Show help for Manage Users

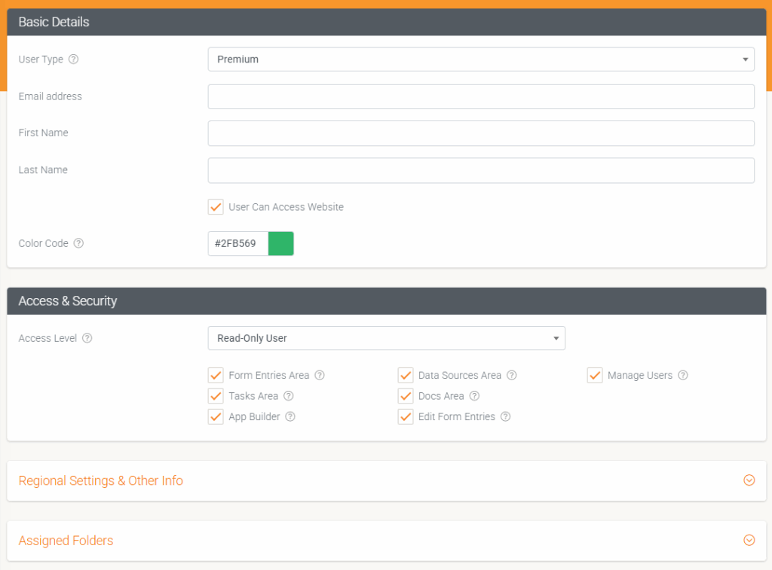[683, 375]
